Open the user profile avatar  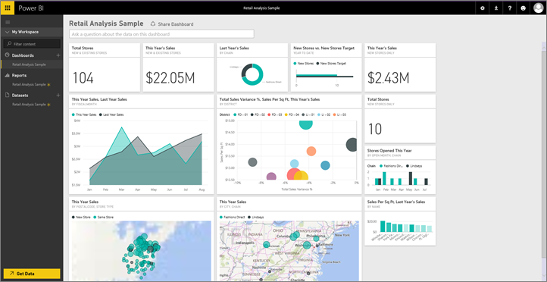(539, 8)
